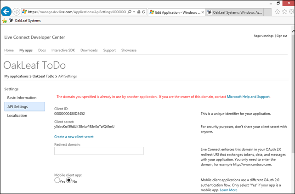This screenshot has width=295, height=194.
Task: Open browser Tools gear icon
Action: 291,11
